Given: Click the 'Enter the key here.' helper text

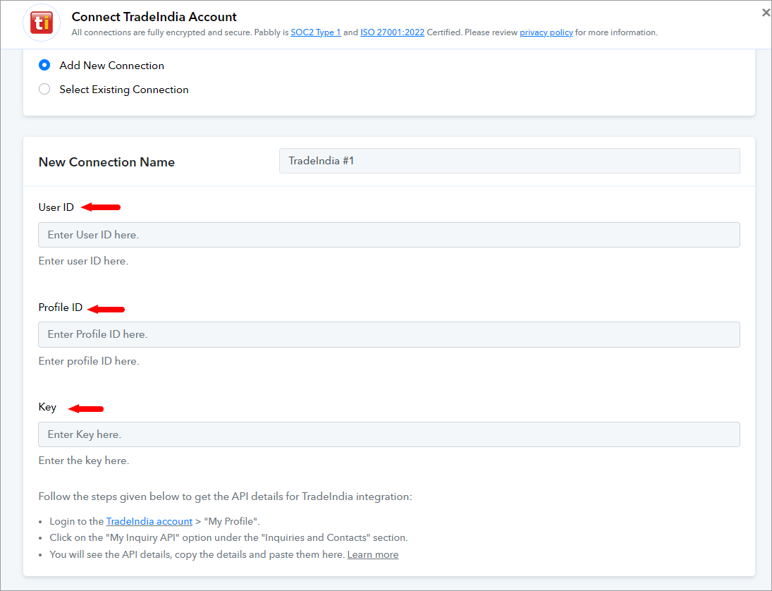Looking at the screenshot, I should tap(84, 461).
